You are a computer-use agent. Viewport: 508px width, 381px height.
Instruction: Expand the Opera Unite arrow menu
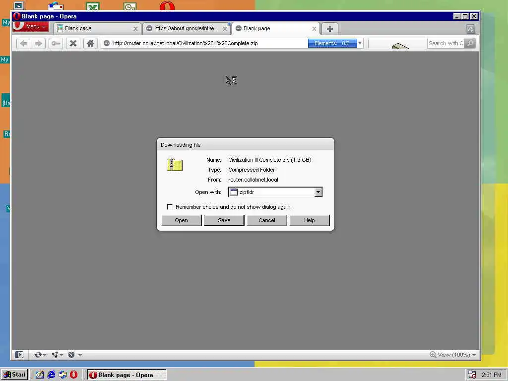click(61, 355)
